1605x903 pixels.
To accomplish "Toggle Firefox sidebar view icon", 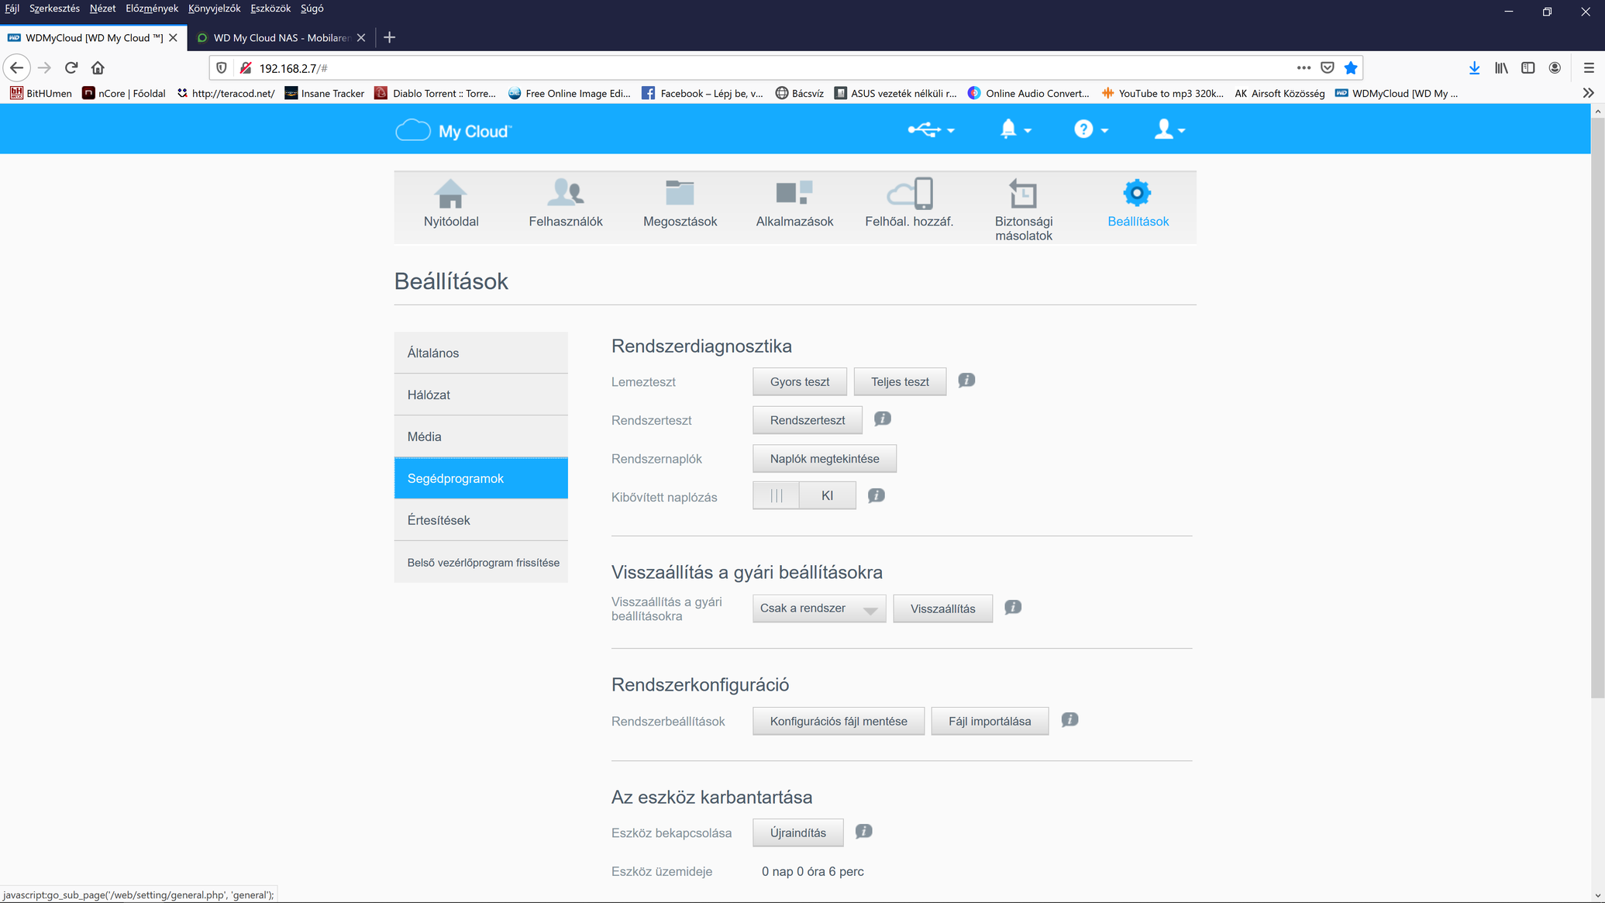I will [x=1528, y=68].
